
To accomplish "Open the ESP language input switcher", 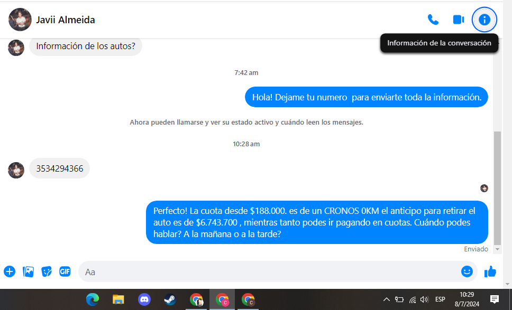I will 440,299.
